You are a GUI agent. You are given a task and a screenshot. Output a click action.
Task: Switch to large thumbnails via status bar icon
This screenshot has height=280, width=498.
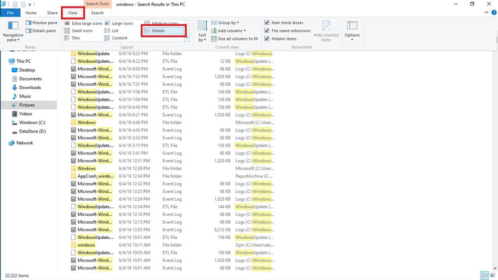click(x=493, y=276)
